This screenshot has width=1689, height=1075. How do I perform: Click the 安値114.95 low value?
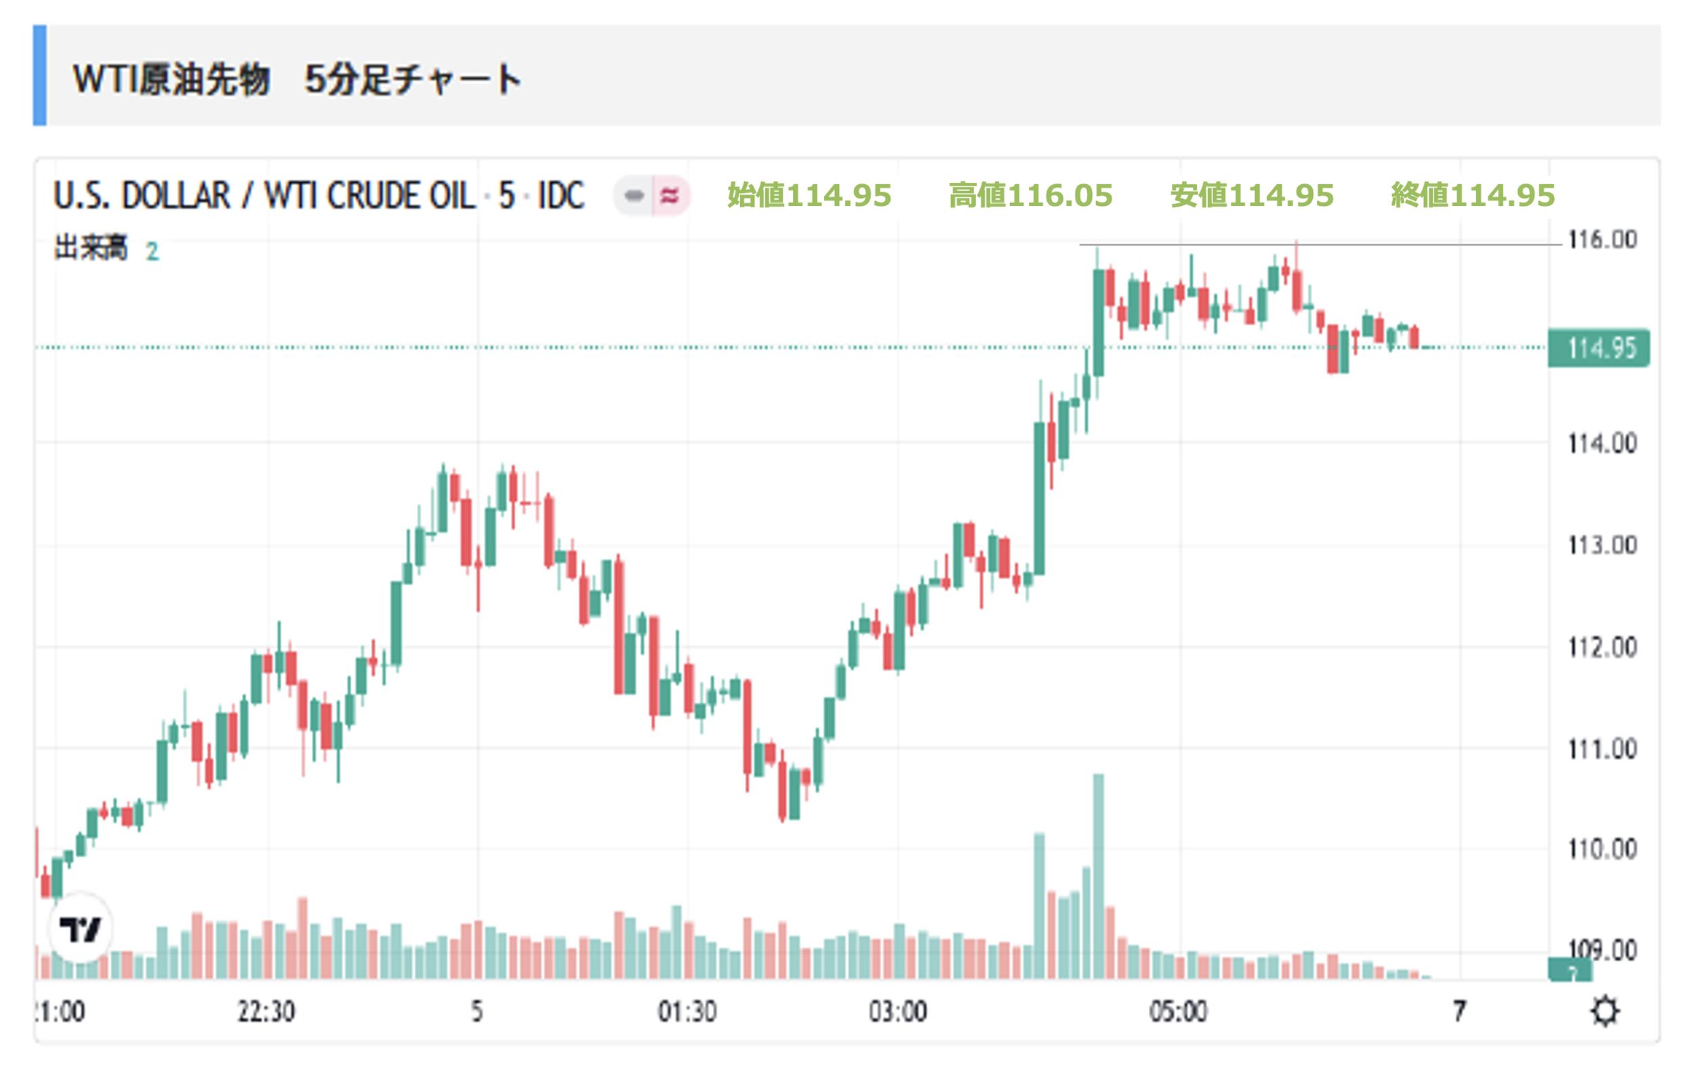tap(1252, 196)
